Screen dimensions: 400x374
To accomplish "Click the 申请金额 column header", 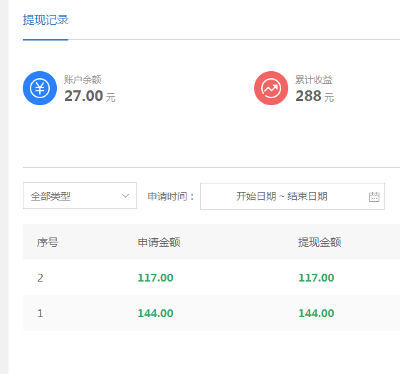I will pos(159,242).
